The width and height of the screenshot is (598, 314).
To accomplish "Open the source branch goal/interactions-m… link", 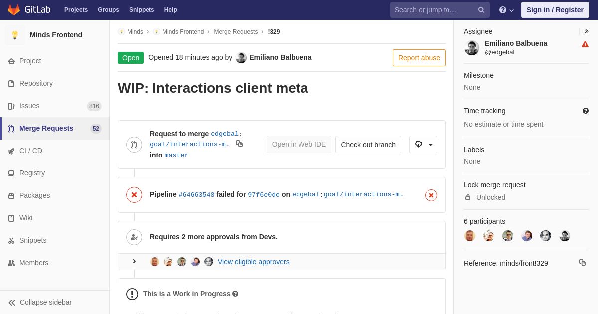I will [190, 144].
